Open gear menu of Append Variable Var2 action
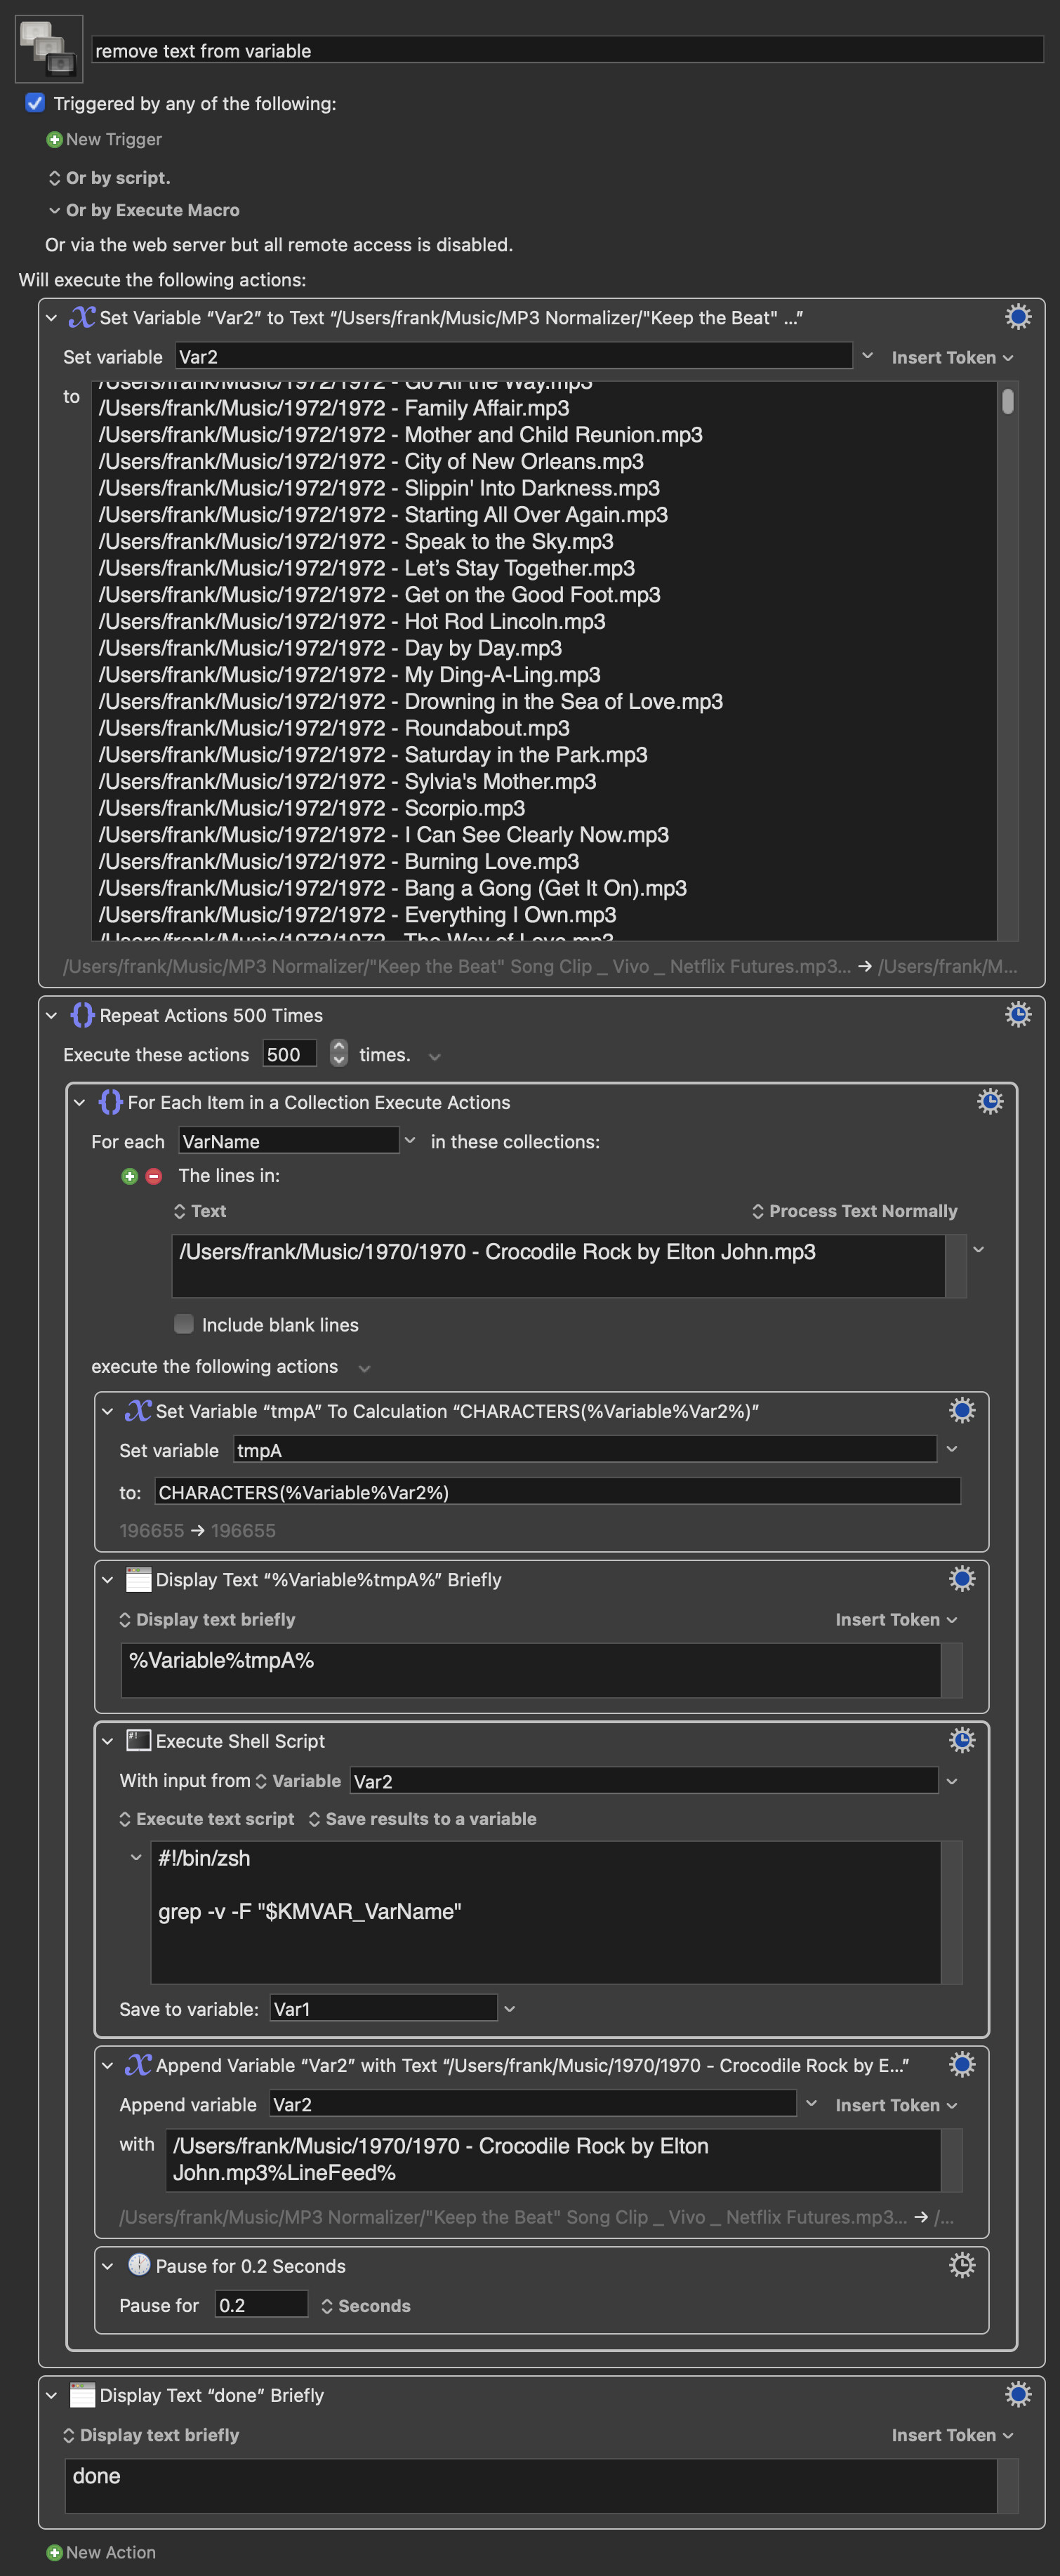This screenshot has width=1060, height=2576. tap(961, 2064)
